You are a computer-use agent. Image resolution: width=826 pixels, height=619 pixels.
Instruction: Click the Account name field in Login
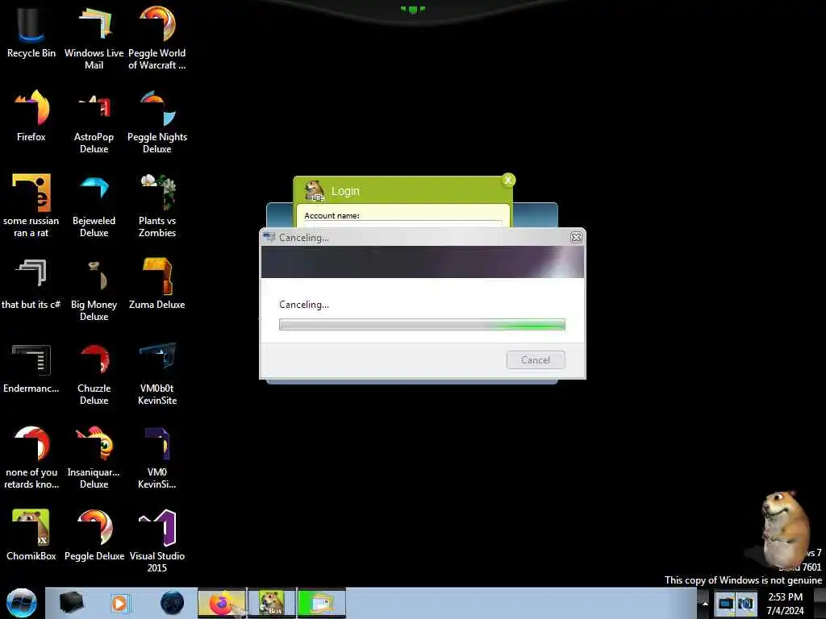(403, 224)
